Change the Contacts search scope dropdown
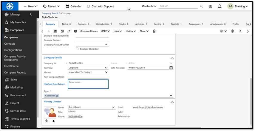 coord(149,6)
